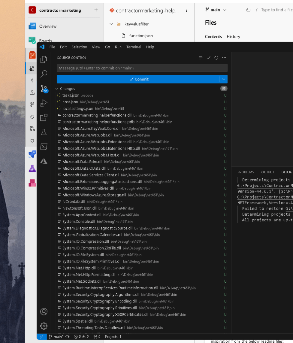Open the Azure view in activity bar
Image resolution: width=293 pixels, height=343 pixels.
pos(44,161)
